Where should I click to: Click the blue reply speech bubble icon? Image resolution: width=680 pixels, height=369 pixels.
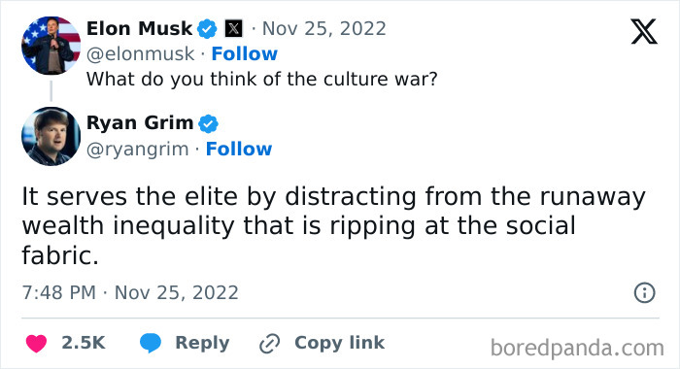point(151,343)
